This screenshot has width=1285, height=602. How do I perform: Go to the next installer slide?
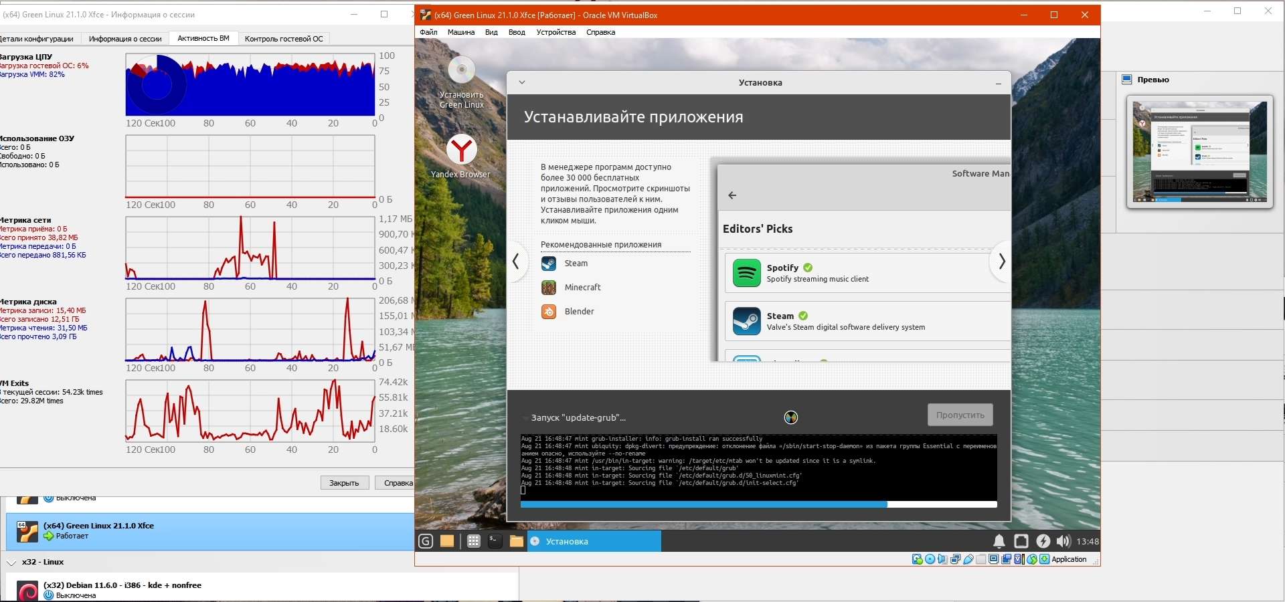click(x=1001, y=262)
